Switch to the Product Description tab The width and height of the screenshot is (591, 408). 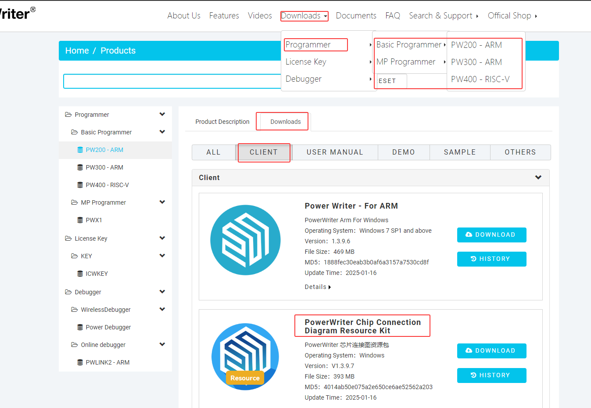pos(222,122)
